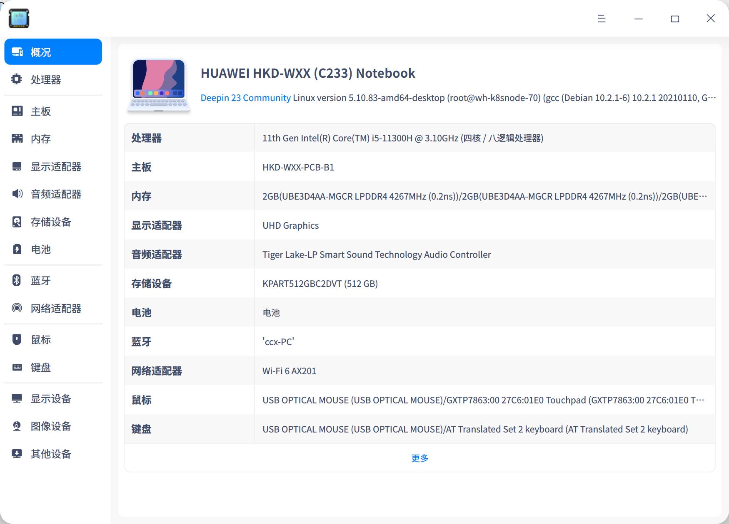Viewport: 729px width, 524px height.
Task: Click the 概况 overview icon in sidebar
Action: [x=17, y=52]
